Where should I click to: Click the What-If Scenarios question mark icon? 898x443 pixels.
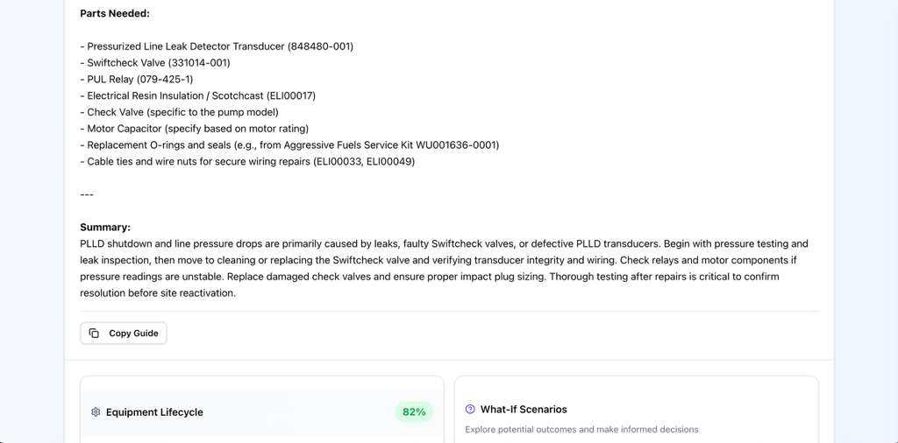(470, 409)
